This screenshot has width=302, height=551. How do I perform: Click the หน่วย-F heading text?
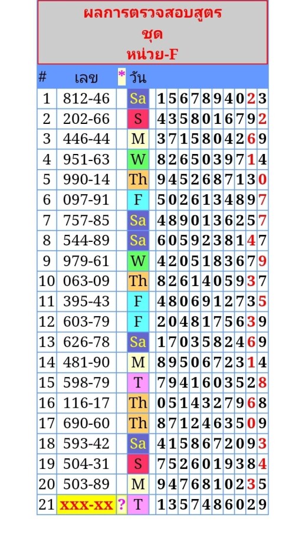coord(153,54)
